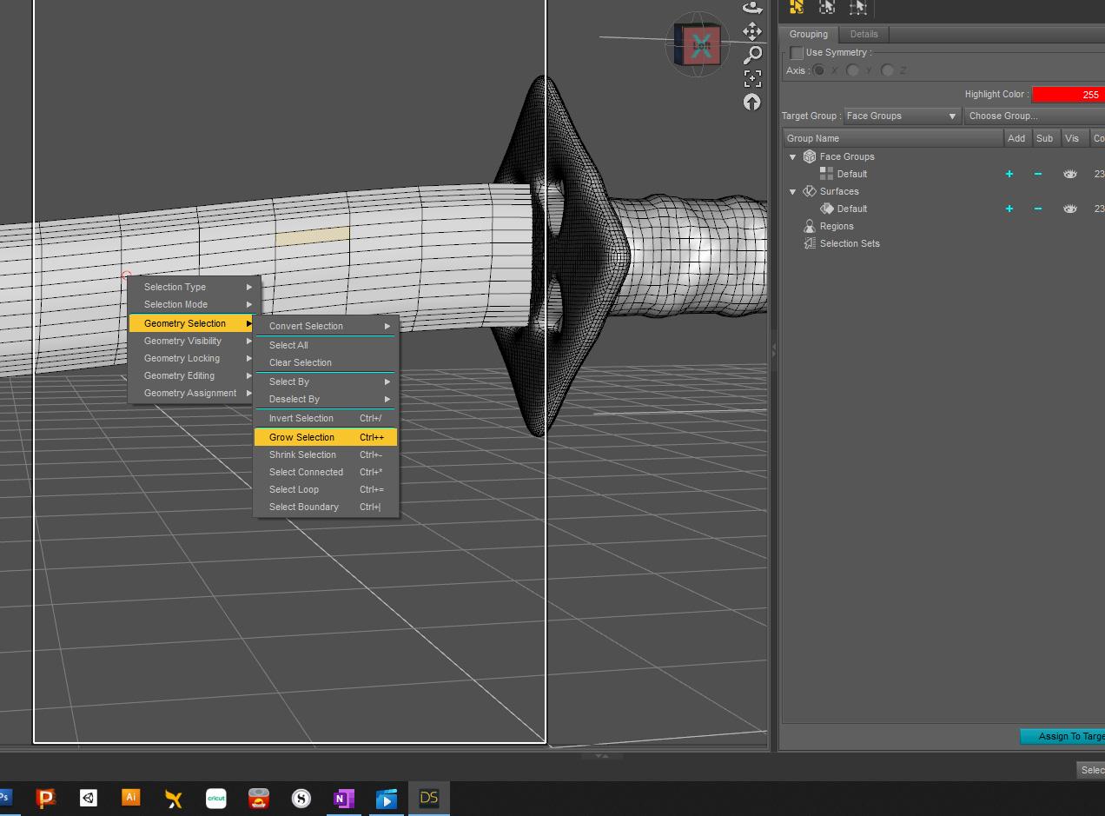The height and width of the screenshot is (816, 1105).
Task: Add selection to Face Groups Default
Action: tap(1009, 174)
